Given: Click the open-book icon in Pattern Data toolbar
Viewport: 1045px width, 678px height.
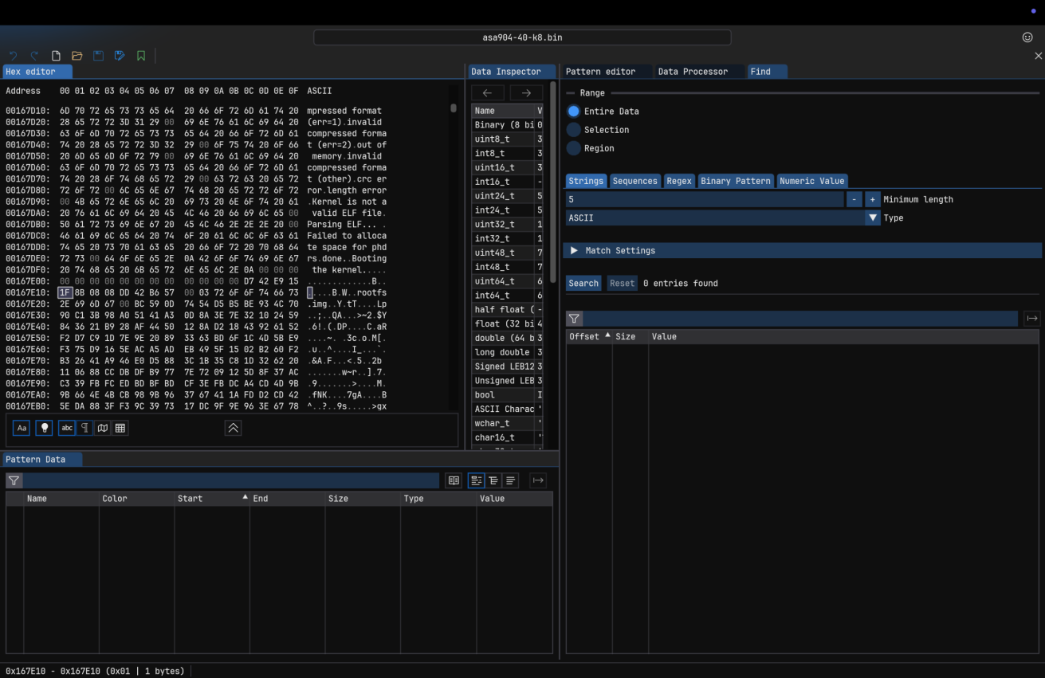Looking at the screenshot, I should pyautogui.click(x=454, y=480).
